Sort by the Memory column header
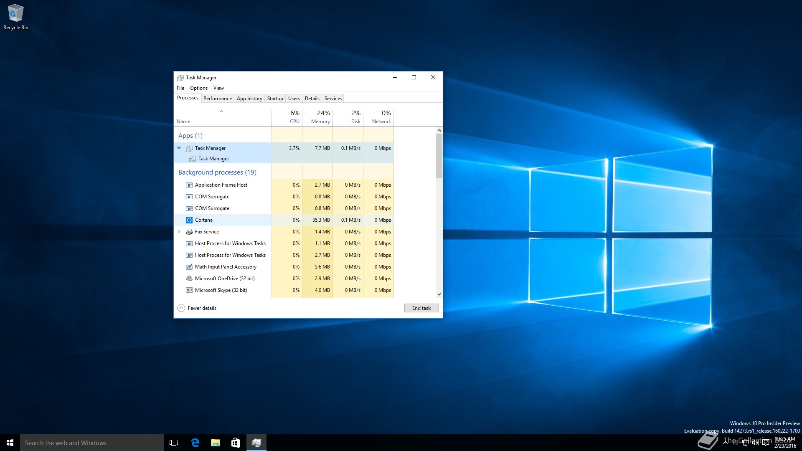The image size is (802, 451). [x=317, y=117]
